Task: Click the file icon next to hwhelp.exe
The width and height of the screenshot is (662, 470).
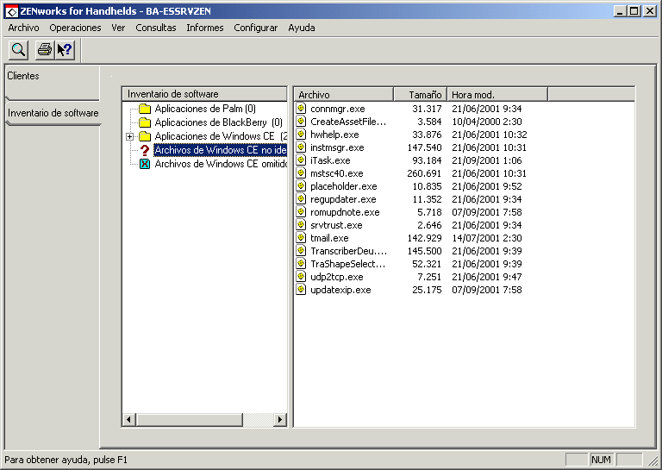Action: click(301, 135)
